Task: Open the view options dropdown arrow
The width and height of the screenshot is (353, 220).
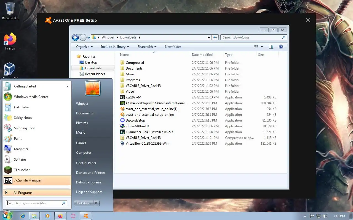Action: point(262,47)
